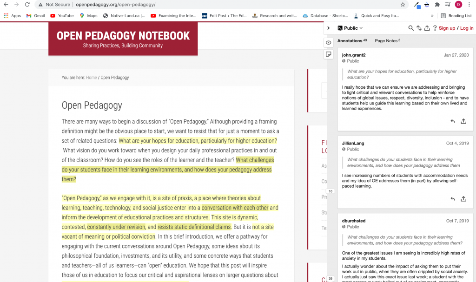Click Sign up link in sidebar
Image resolution: width=476 pixels, height=282 pixels.
point(447,28)
